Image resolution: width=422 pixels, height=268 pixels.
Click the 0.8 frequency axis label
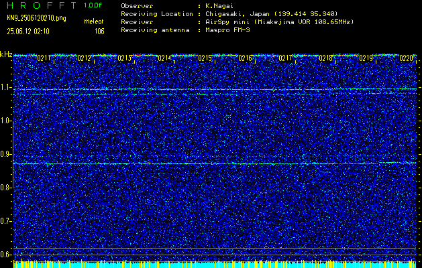[5, 188]
